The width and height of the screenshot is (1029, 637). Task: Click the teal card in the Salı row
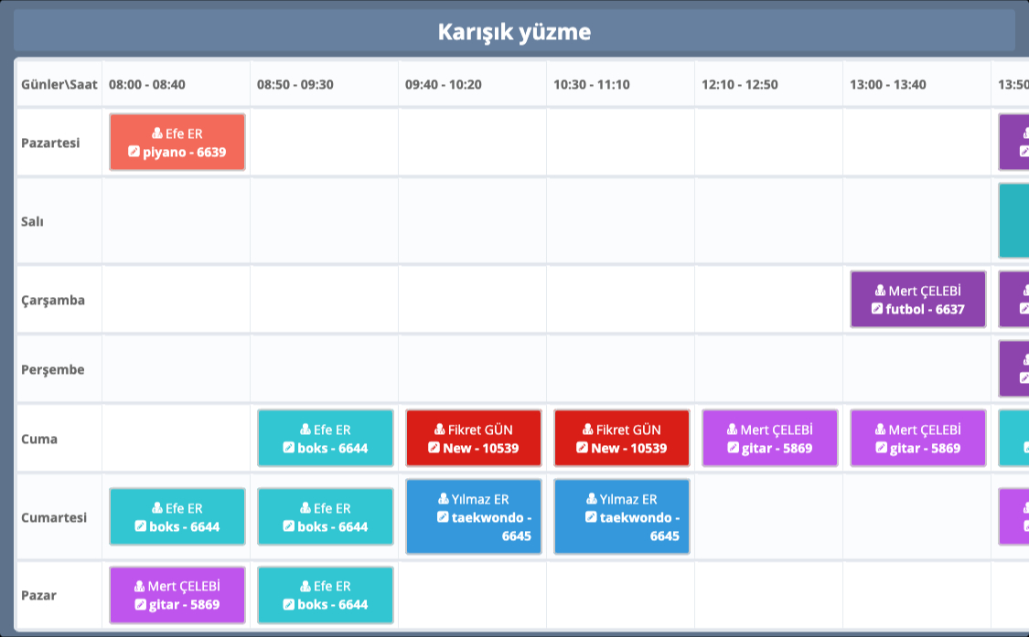1013,221
